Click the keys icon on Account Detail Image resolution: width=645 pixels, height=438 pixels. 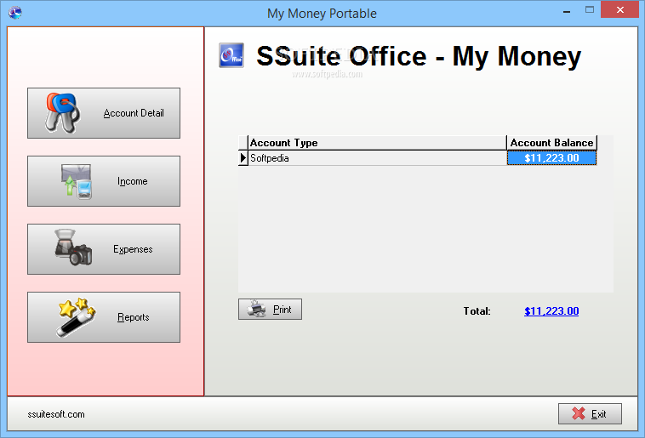pos(62,112)
